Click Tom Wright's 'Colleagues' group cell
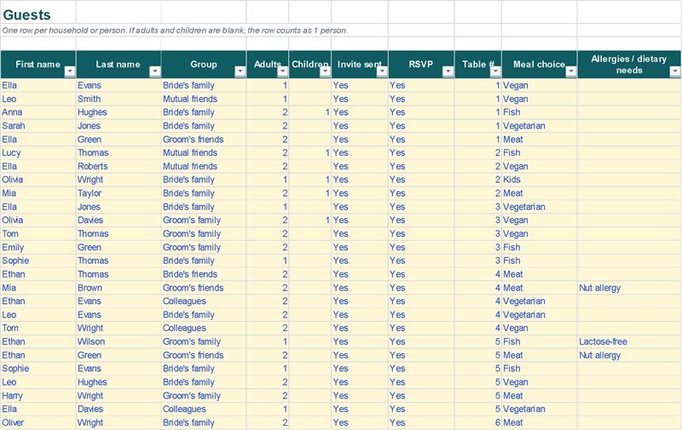This screenshot has height=430, width=682. (204, 328)
